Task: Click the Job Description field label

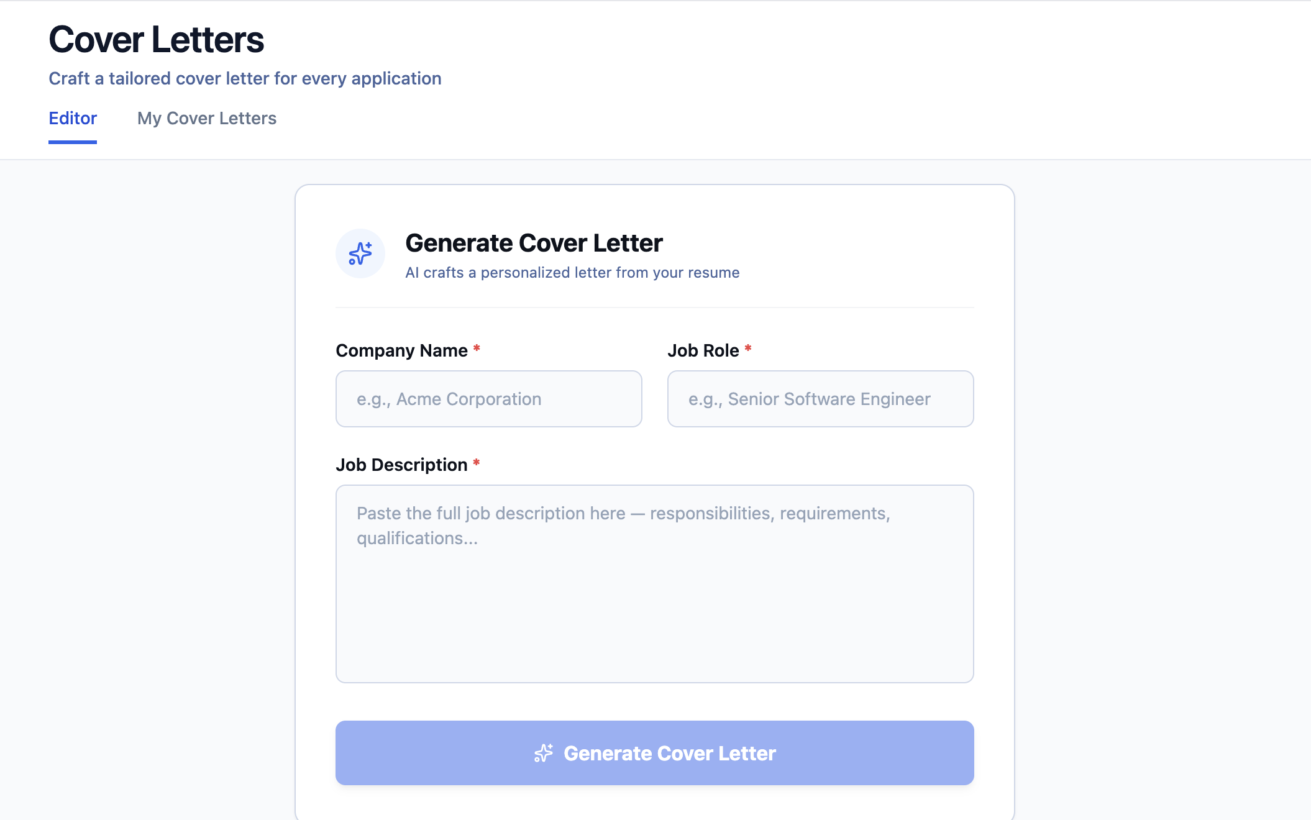Action: tap(401, 465)
